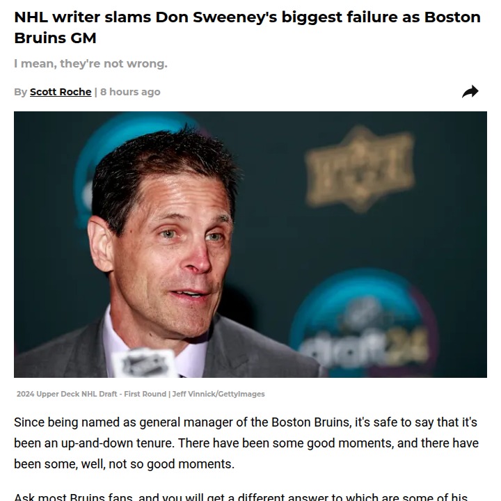Open author Scott Roche's profile link

tap(61, 92)
